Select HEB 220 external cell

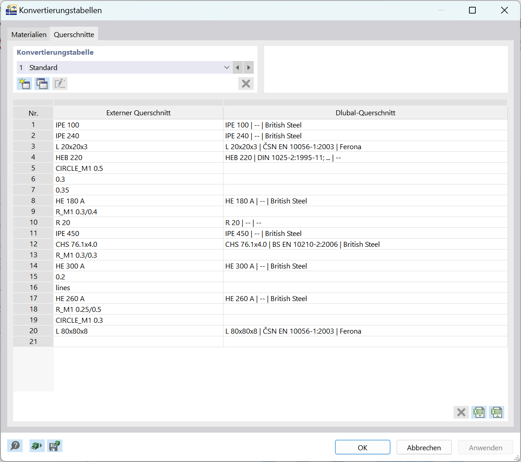click(x=138, y=157)
